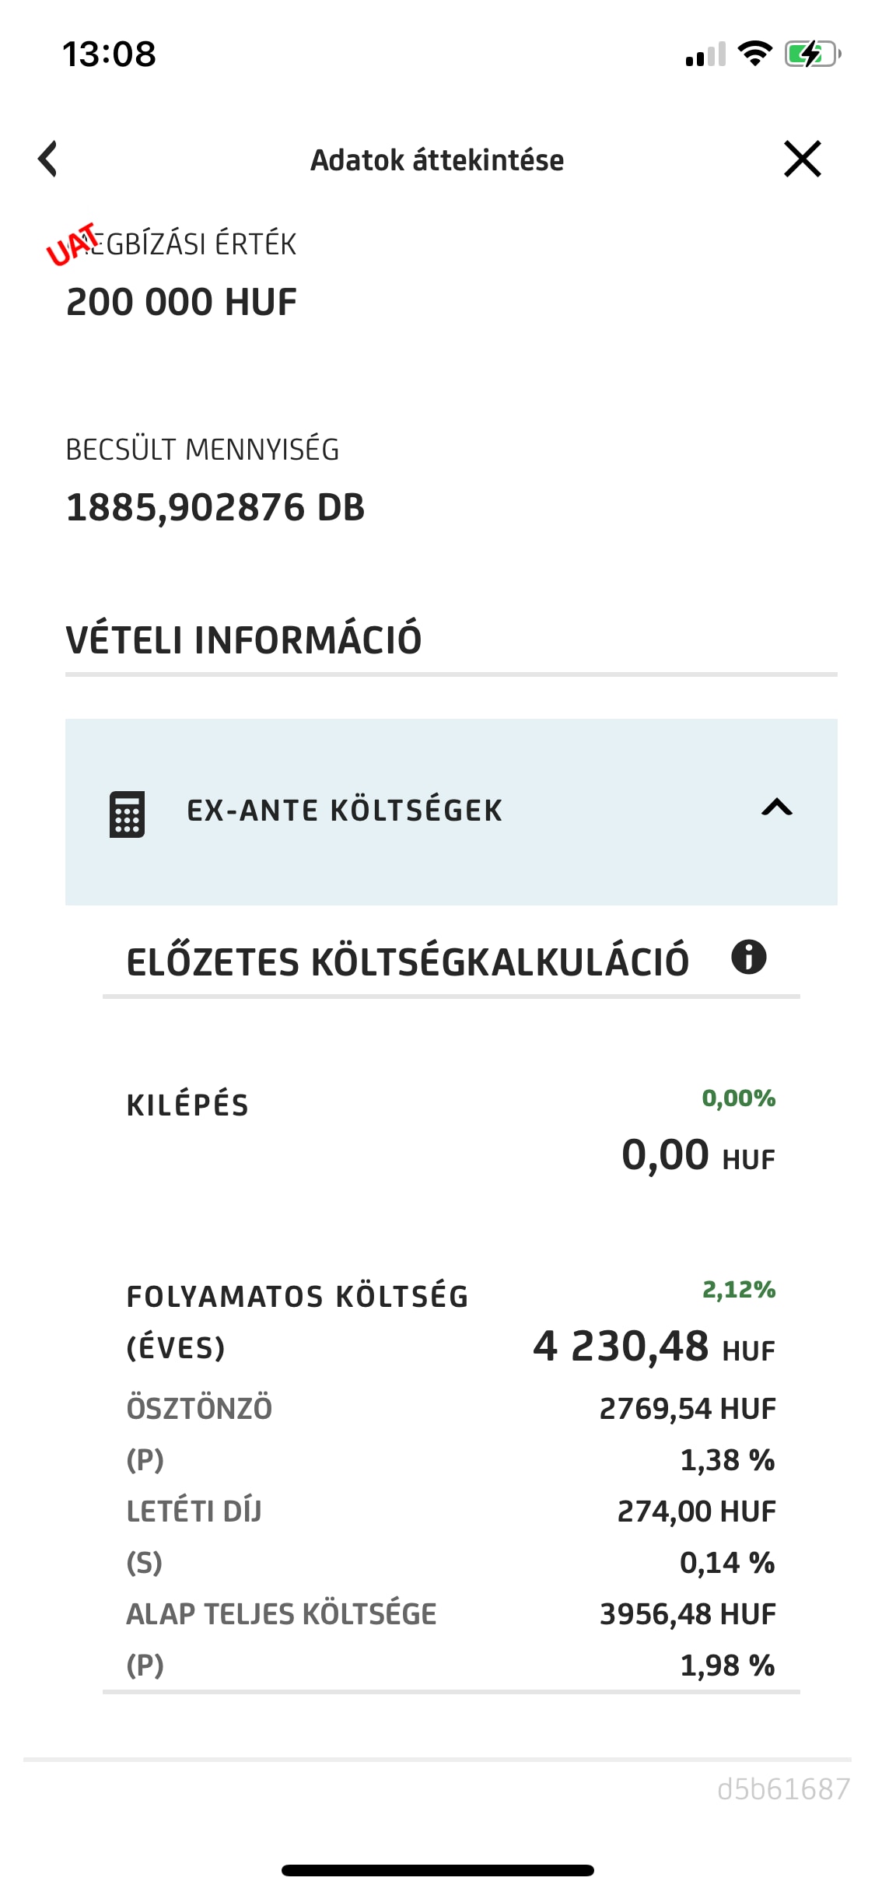
Task: Tap the home indicator bar
Action: [437, 1869]
